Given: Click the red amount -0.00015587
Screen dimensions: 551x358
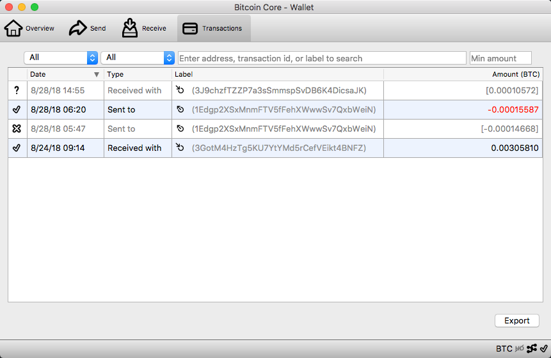Looking at the screenshot, I should 513,109.
